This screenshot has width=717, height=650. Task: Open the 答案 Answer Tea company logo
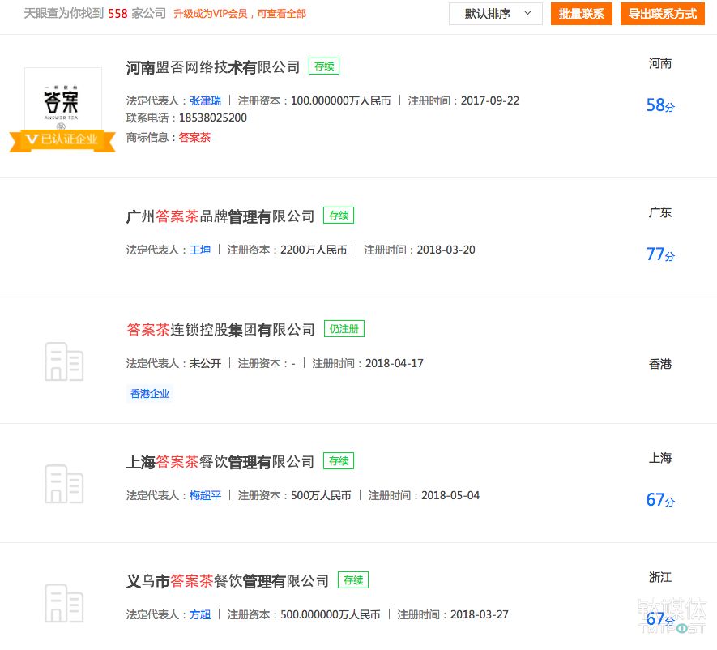tap(62, 100)
